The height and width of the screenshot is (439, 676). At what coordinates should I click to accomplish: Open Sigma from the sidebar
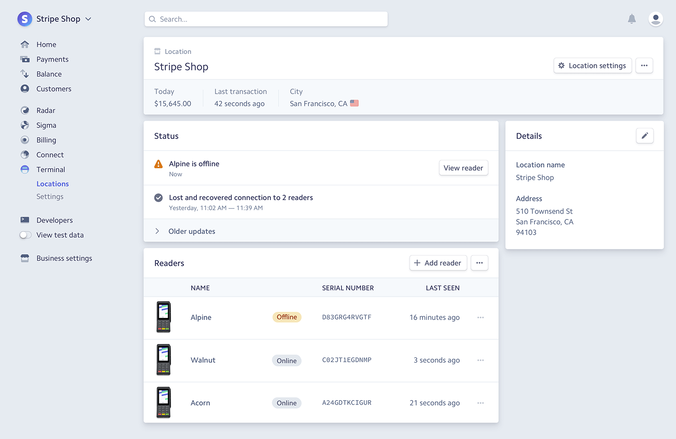[x=46, y=125]
